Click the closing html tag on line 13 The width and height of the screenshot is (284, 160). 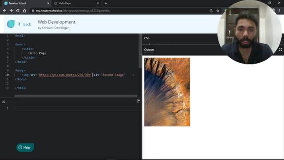pyautogui.click(x=21, y=88)
